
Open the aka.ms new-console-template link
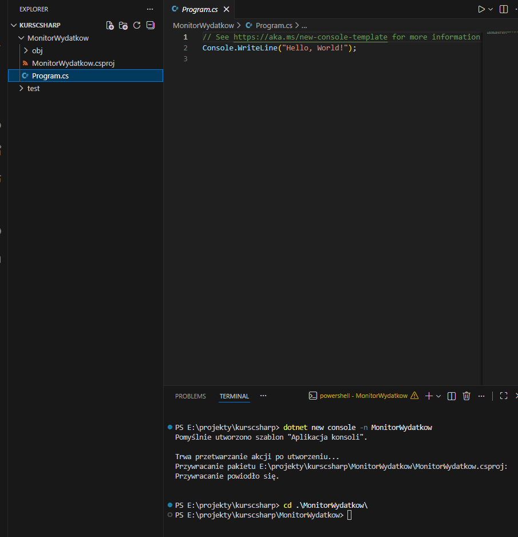(x=310, y=37)
